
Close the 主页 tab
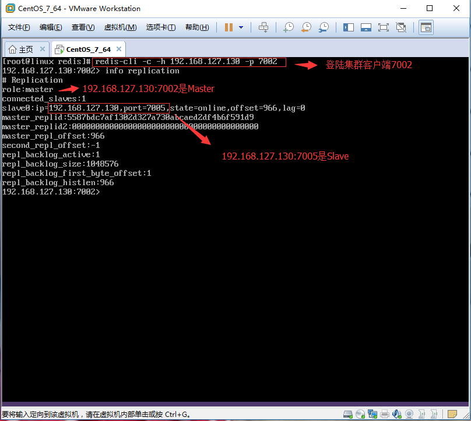tap(43, 49)
